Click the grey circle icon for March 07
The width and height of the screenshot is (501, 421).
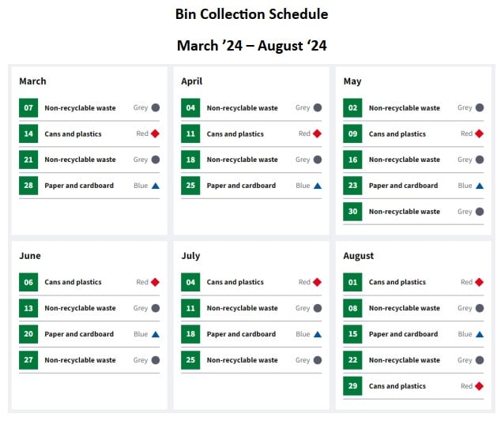pos(156,107)
